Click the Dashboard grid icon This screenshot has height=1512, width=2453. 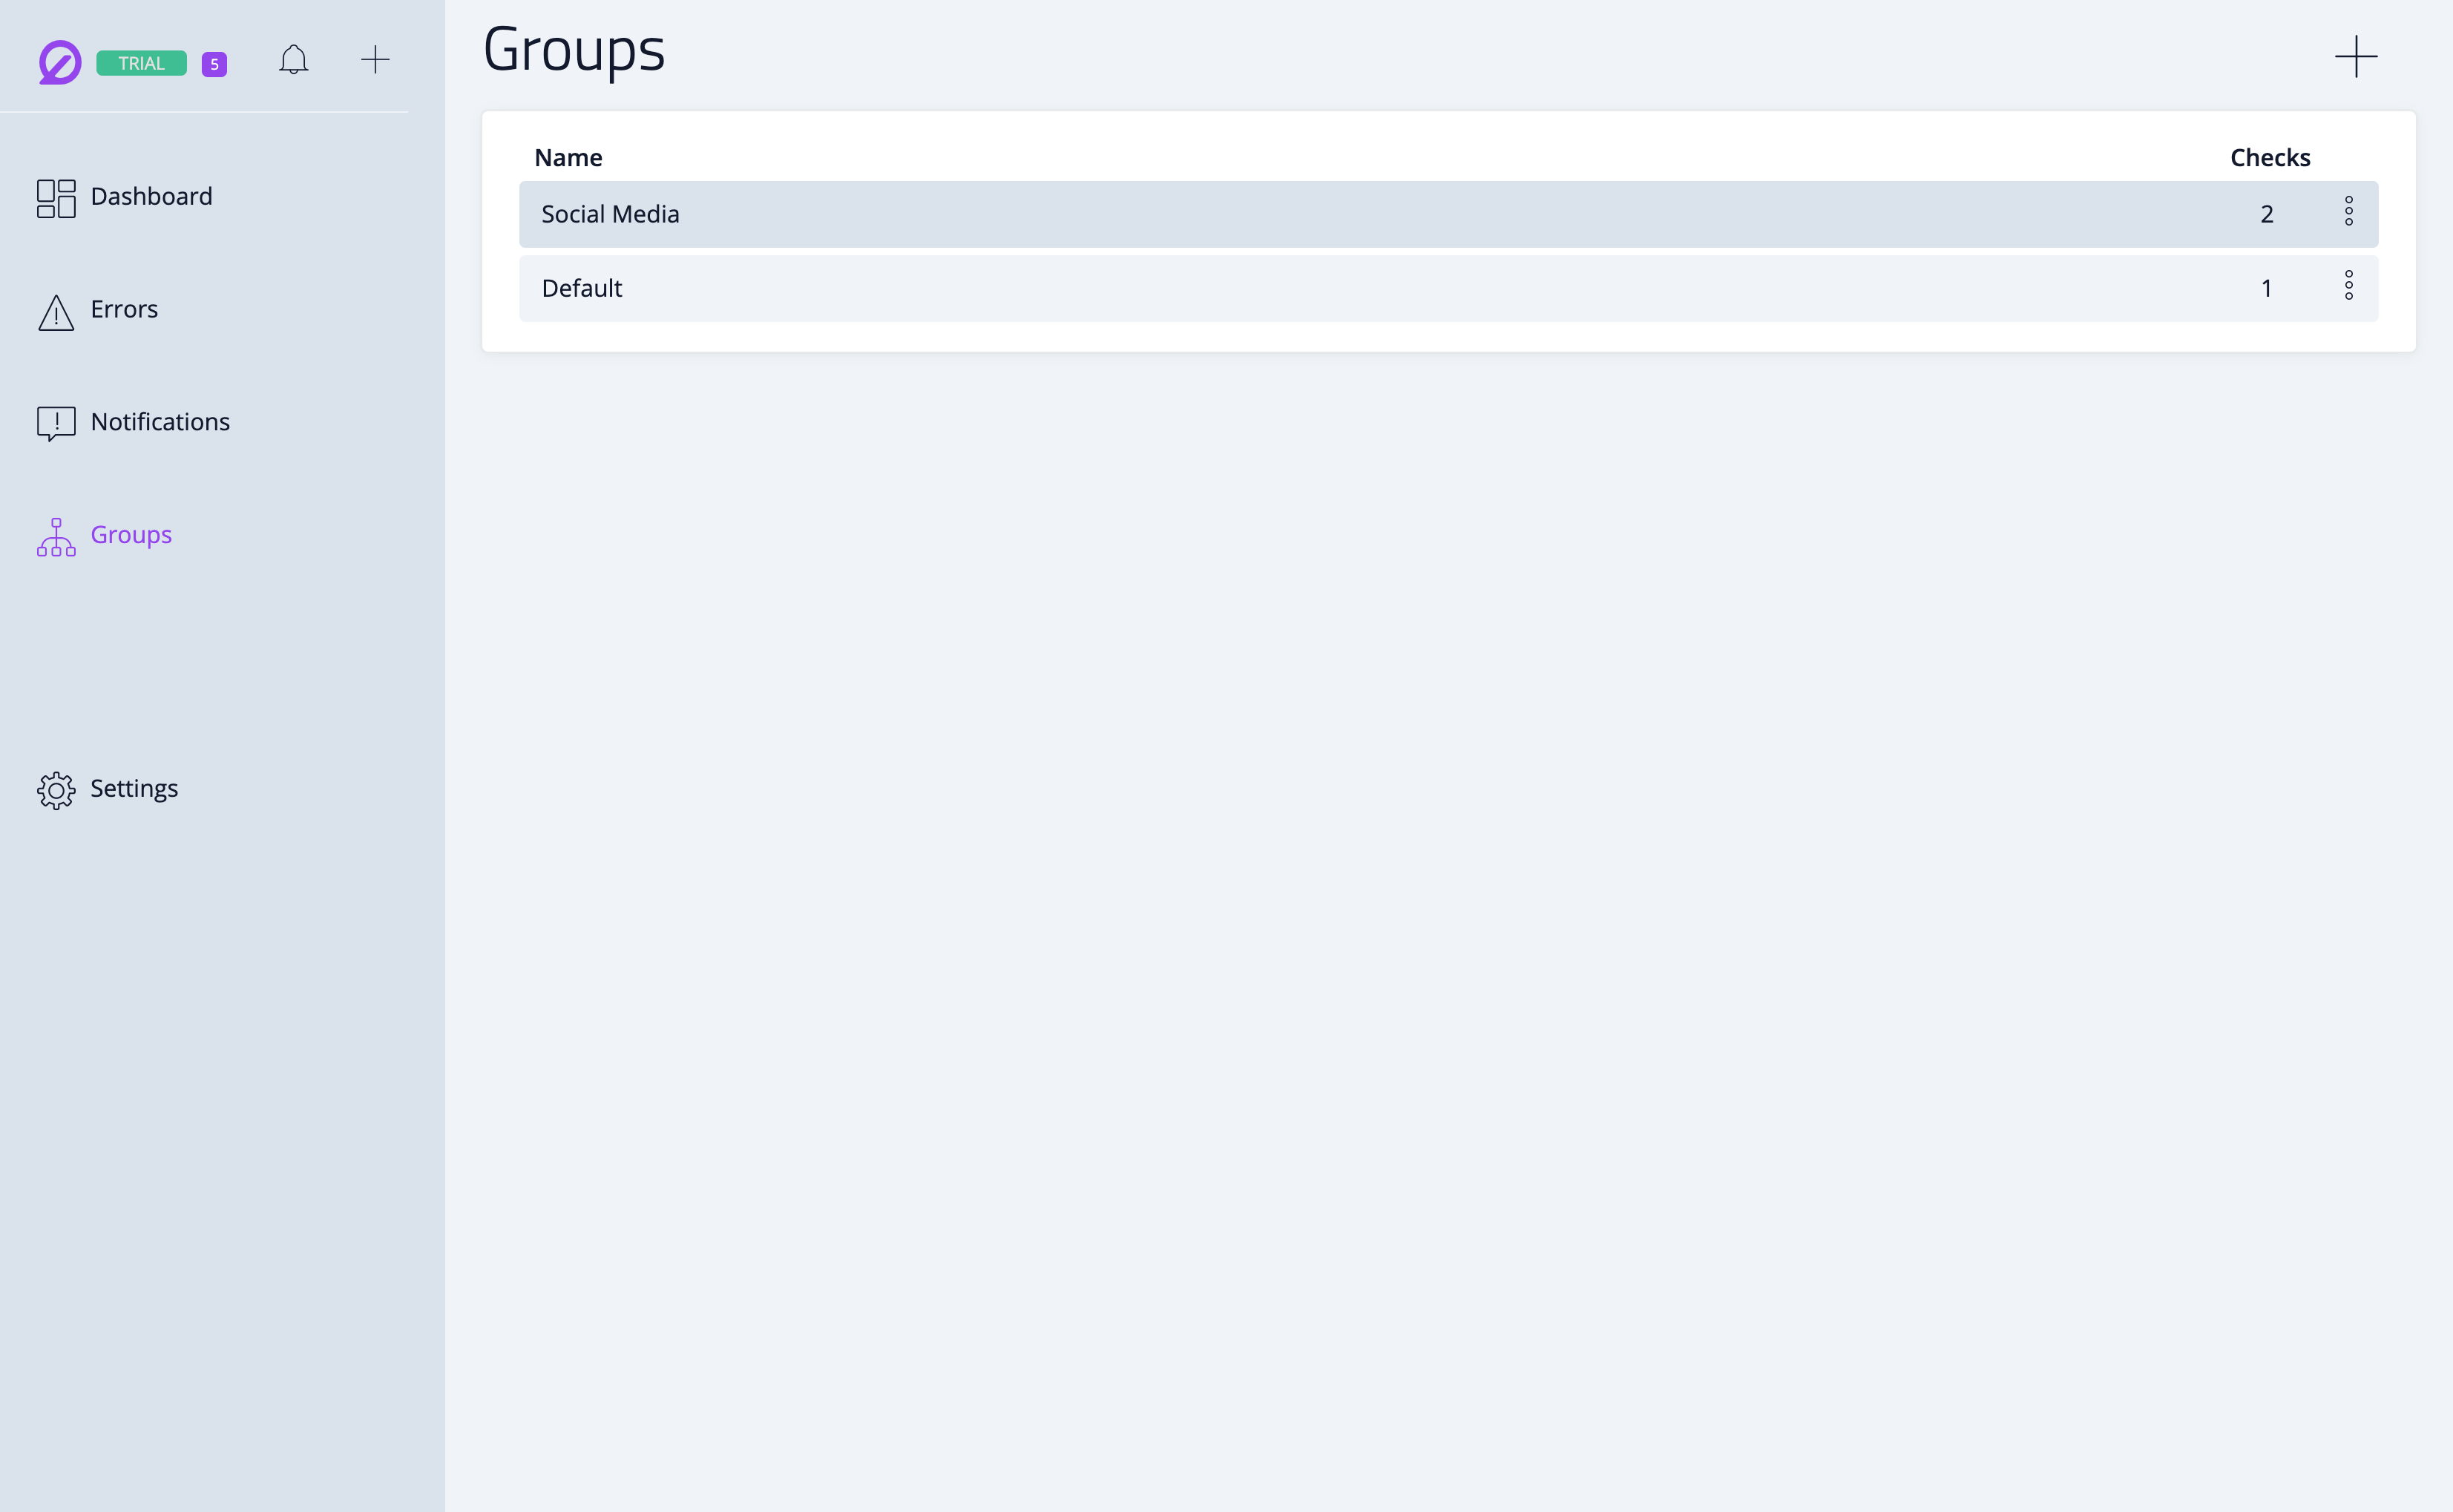56,198
